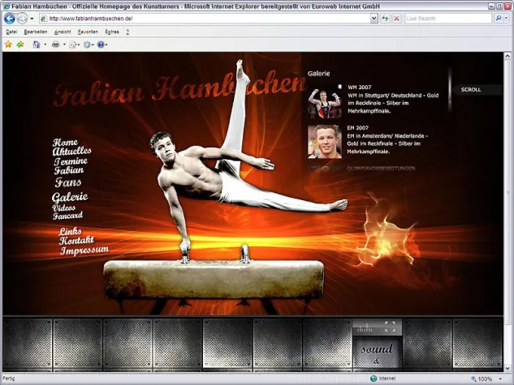Screen dimensions: 514x385
Task: Expand the address bar history dropdown
Action: click(374, 18)
